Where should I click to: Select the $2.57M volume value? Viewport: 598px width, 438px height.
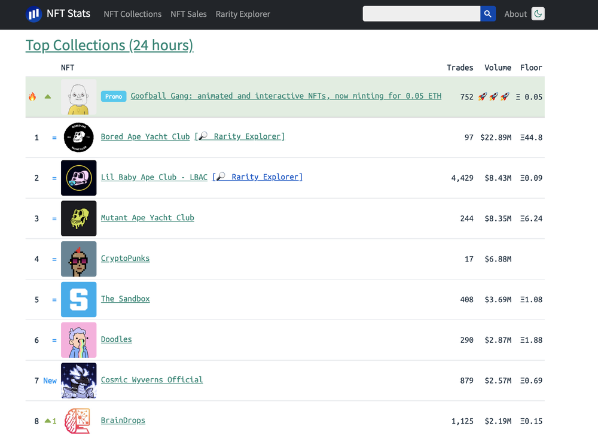coord(498,381)
